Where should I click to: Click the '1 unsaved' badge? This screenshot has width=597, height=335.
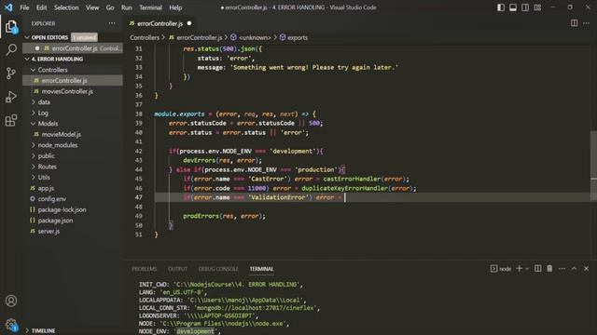click(x=84, y=37)
